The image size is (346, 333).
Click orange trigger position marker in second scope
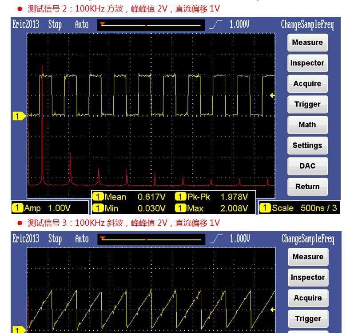[x=103, y=238]
